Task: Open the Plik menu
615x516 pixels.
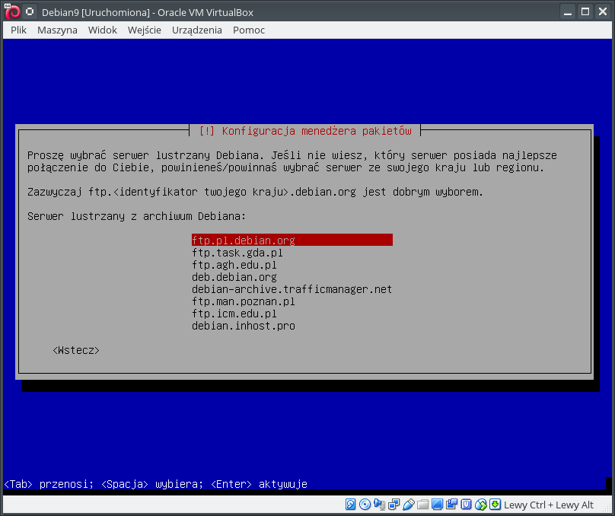Action: tap(19, 30)
